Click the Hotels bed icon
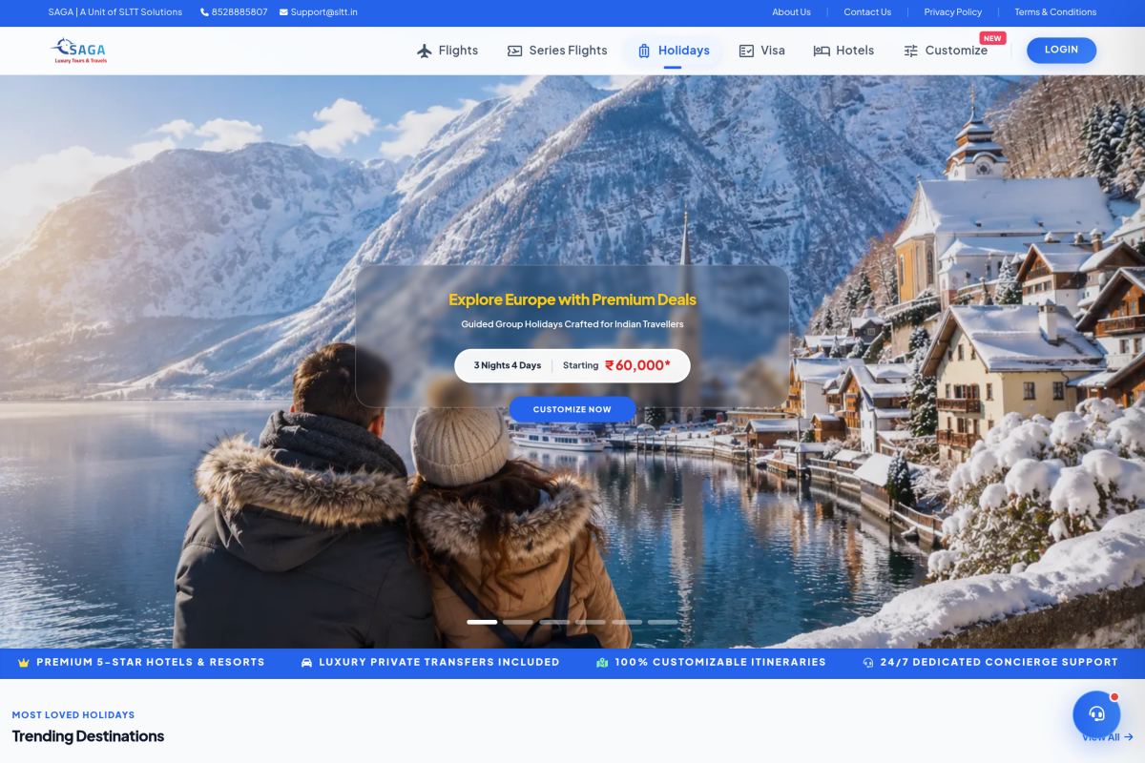The width and height of the screenshot is (1145, 763). (822, 51)
